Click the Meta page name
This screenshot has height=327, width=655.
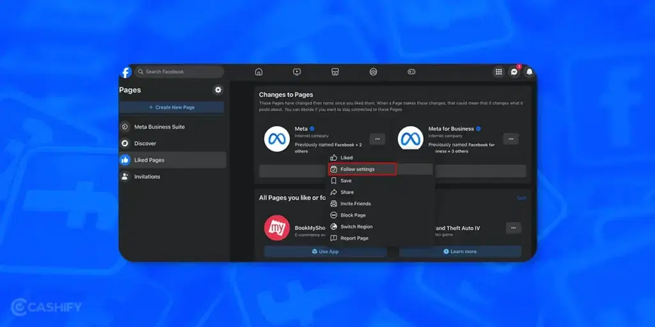[301, 129]
